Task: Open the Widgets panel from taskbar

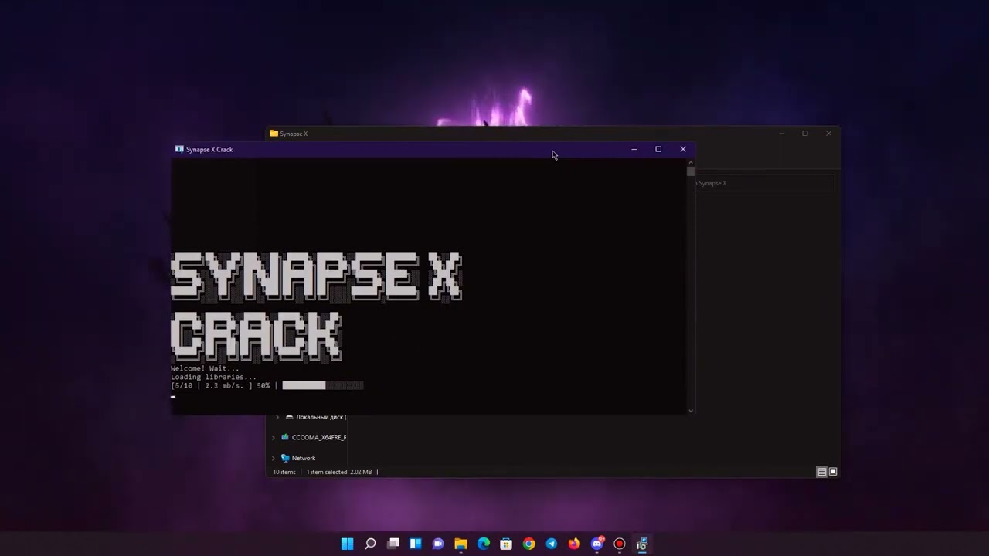Action: (416, 544)
